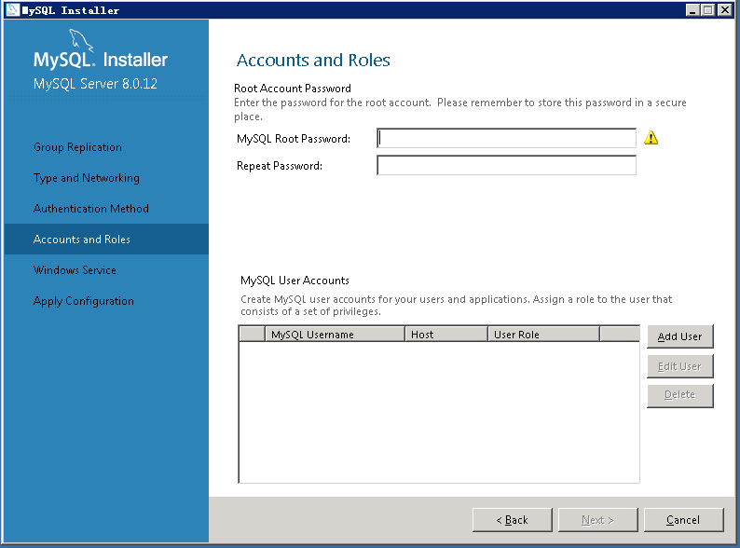The height and width of the screenshot is (548, 740).
Task: Click MySQL Server 8.0.12 version text
Action: 95,84
